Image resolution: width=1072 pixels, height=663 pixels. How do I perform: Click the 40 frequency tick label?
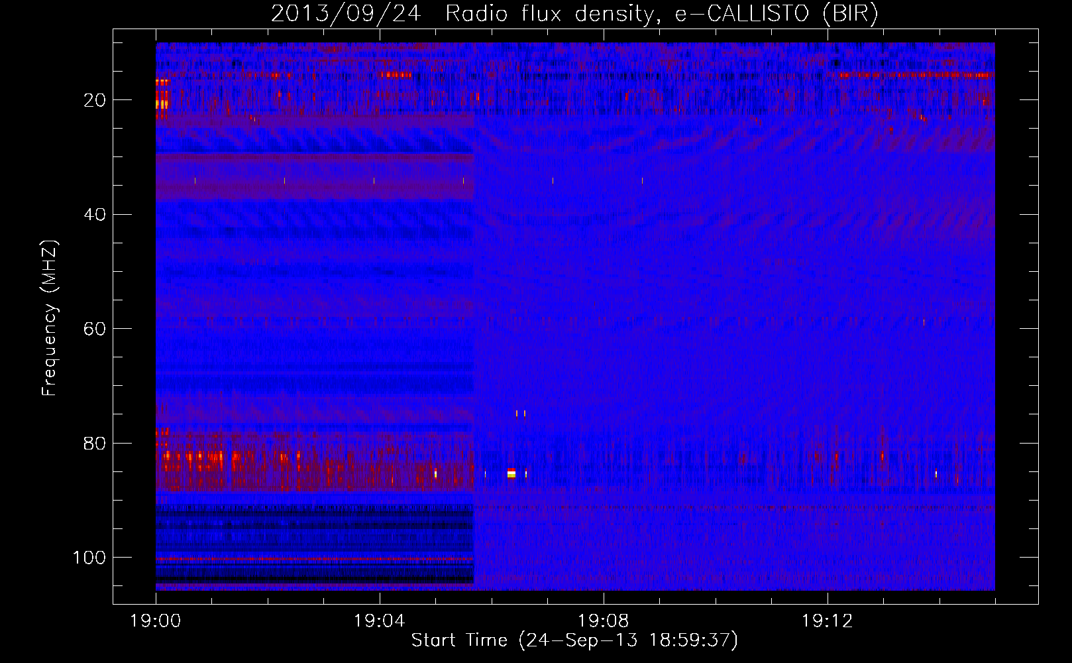coord(95,214)
